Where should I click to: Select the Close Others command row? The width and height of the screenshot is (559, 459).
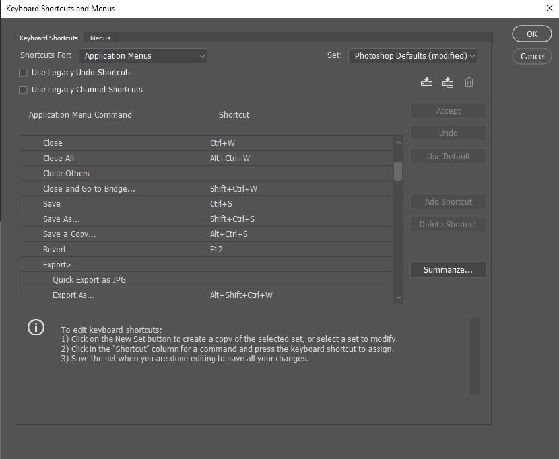point(206,173)
